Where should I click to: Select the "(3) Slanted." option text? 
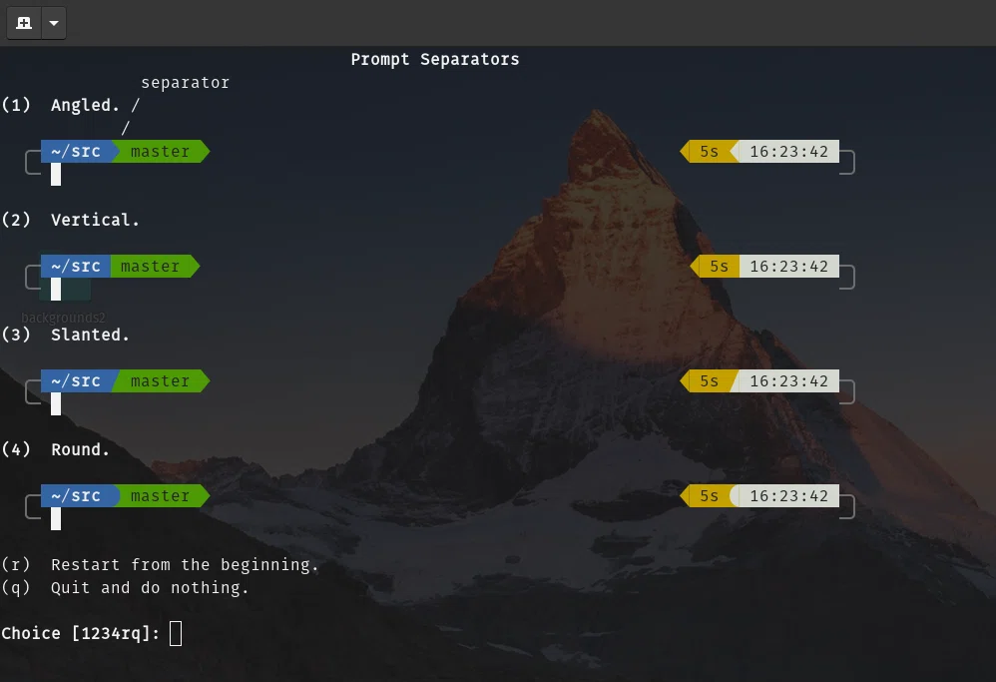tap(66, 335)
